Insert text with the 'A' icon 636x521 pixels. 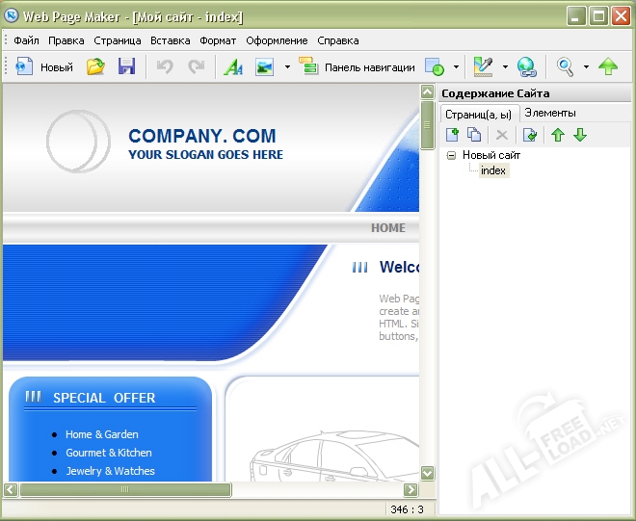click(233, 67)
